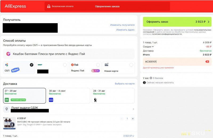The height and width of the screenshot is (138, 213).
Task: Click the quantity value 1
Action: tap(127, 119)
